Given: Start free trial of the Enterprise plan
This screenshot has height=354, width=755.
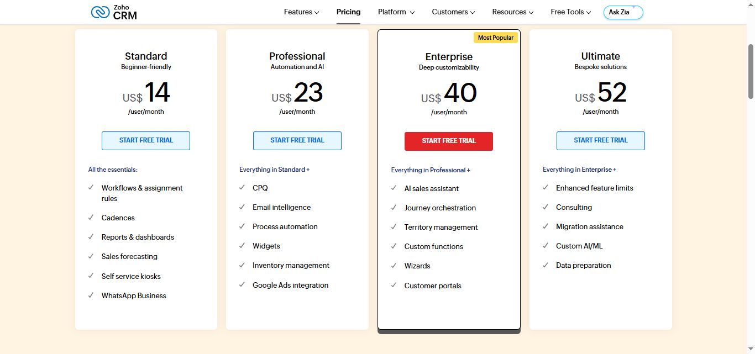Looking at the screenshot, I should click(x=448, y=141).
